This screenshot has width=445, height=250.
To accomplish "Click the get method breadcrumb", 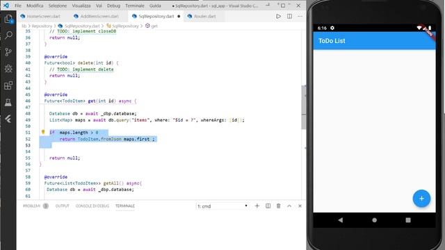I will 154,26.
